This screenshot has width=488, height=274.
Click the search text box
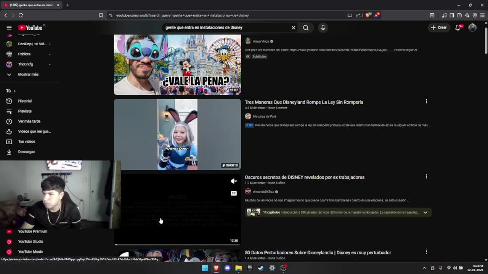click(x=227, y=27)
